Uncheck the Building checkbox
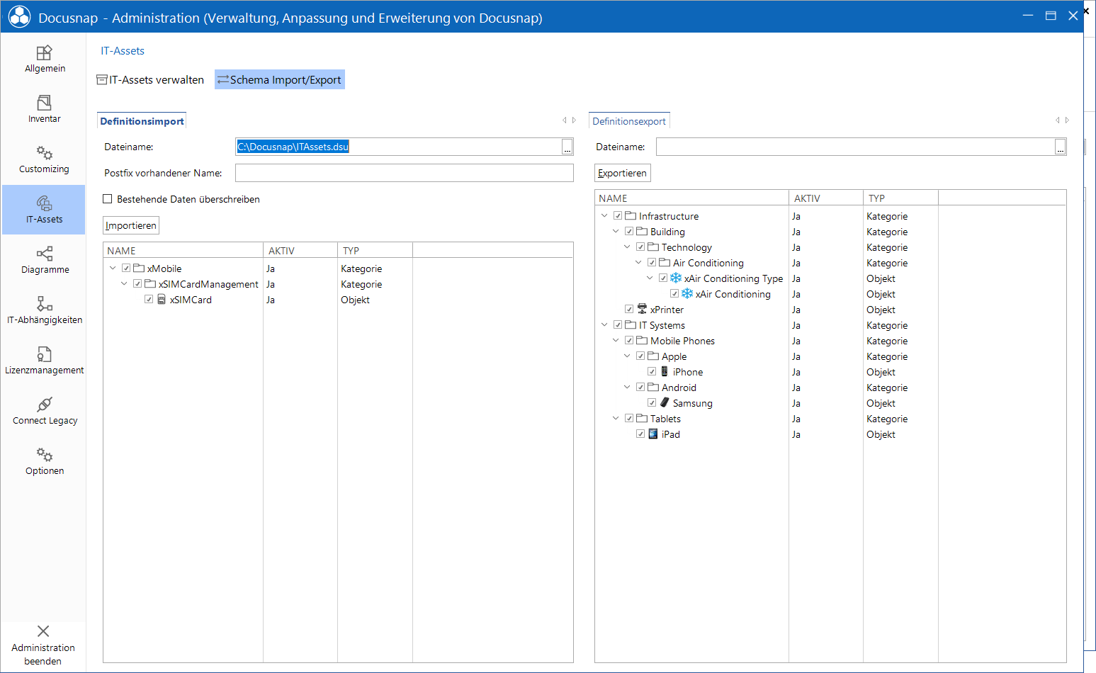Screen dimensions: 1096x673 629,232
